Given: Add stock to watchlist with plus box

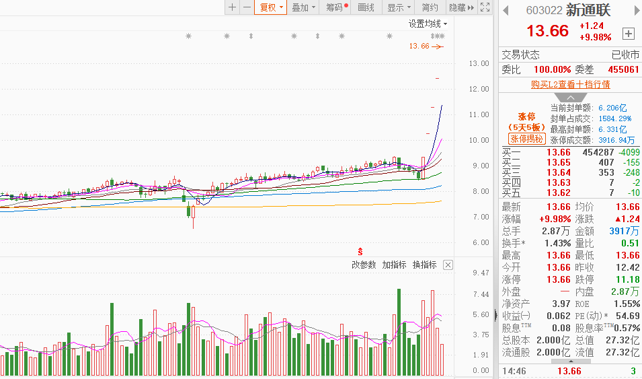Looking at the screenshot, I should point(628,34).
